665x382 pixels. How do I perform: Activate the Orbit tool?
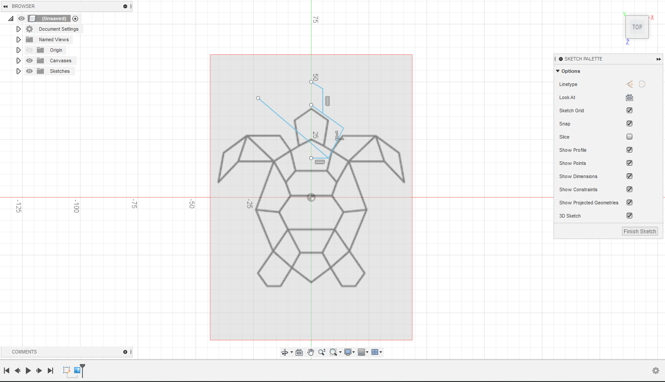[x=284, y=352]
